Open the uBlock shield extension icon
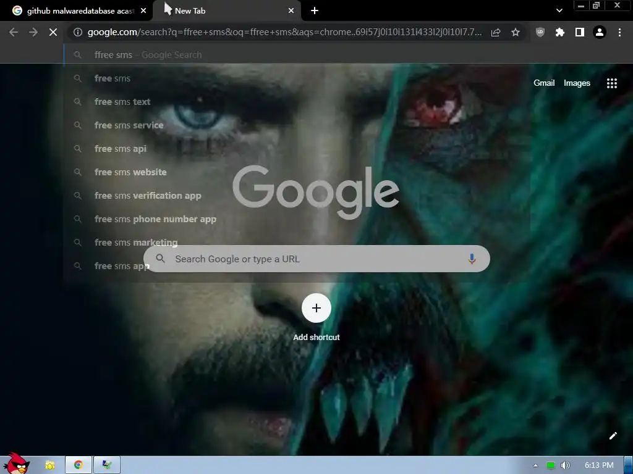The image size is (633, 474). click(540, 32)
